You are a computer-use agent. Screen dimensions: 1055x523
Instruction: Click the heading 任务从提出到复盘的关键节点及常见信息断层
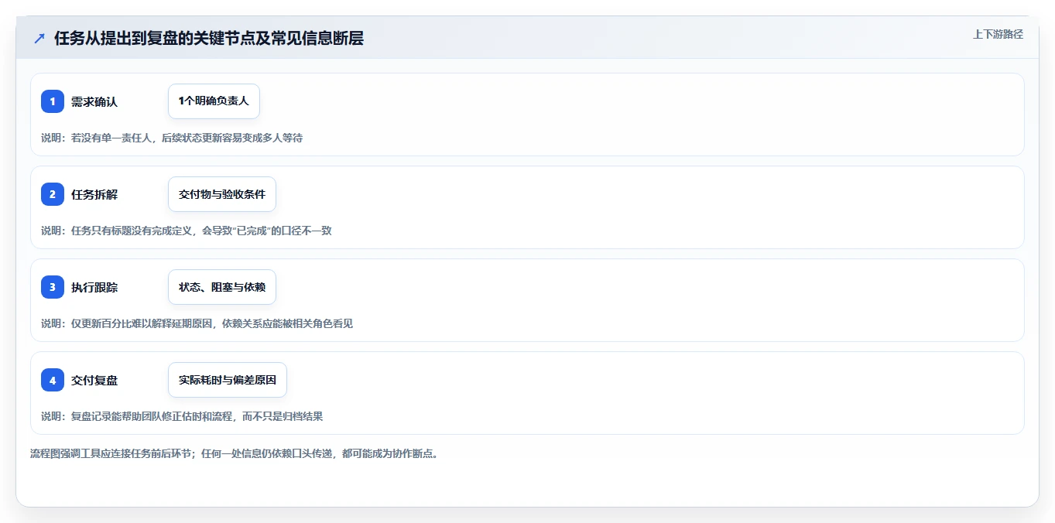click(x=209, y=38)
